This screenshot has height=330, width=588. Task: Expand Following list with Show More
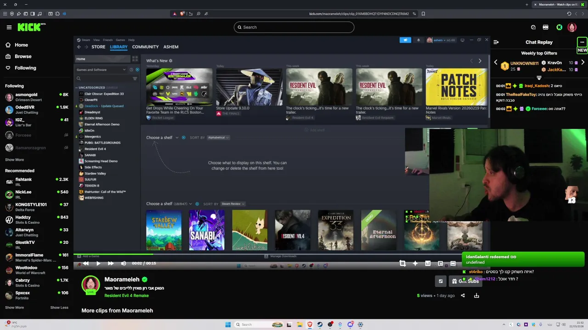[14, 159]
